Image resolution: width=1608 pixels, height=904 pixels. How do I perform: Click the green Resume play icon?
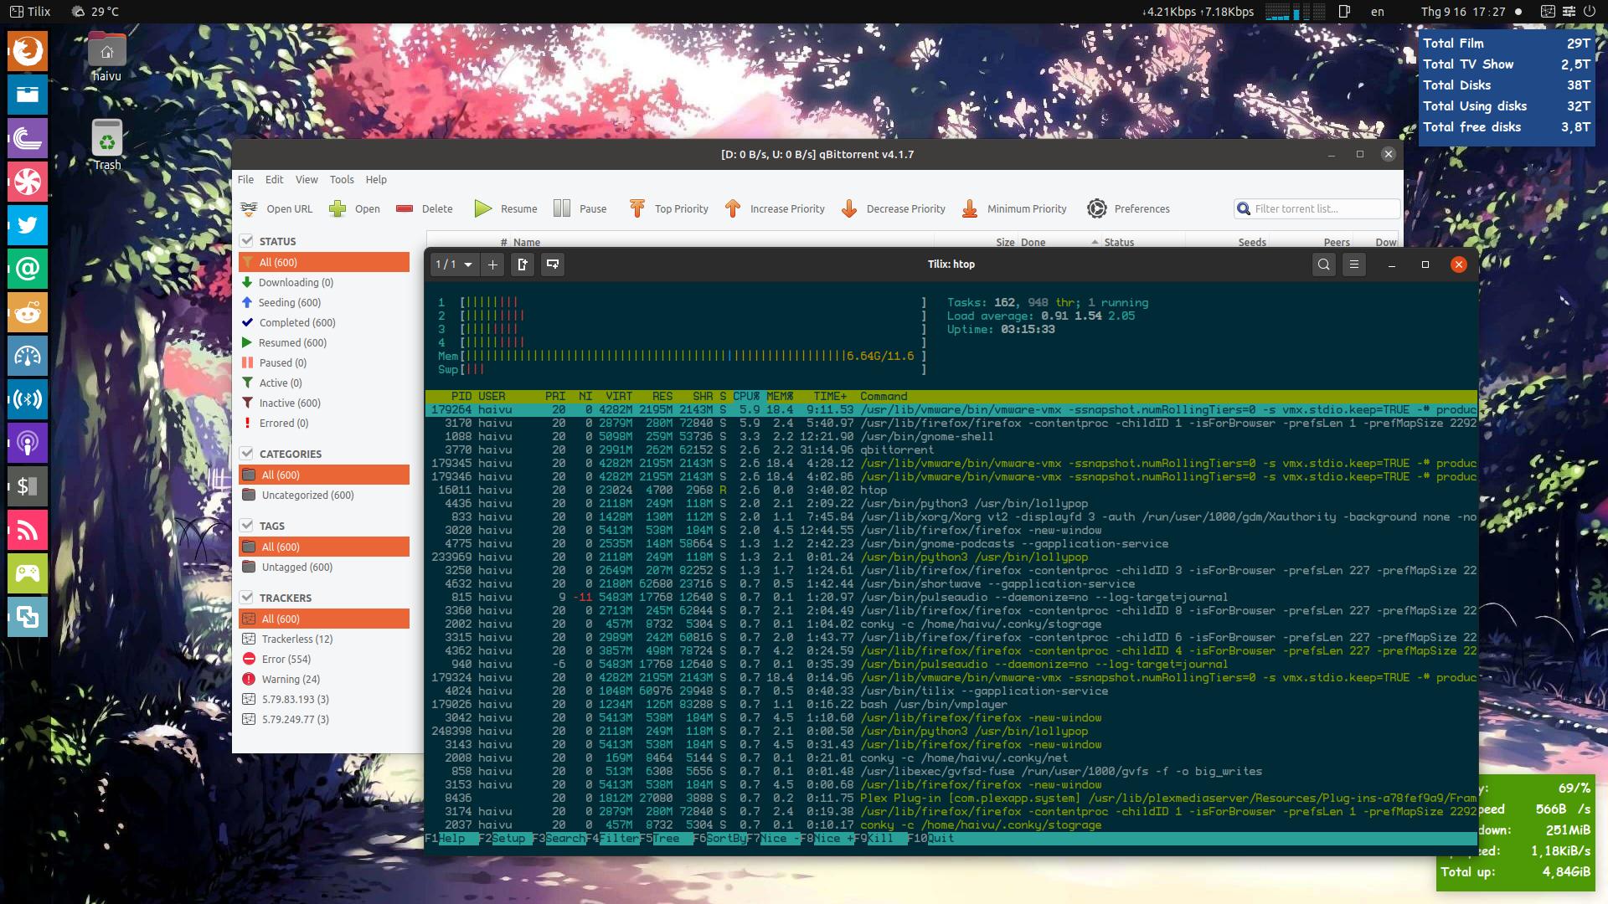483,208
